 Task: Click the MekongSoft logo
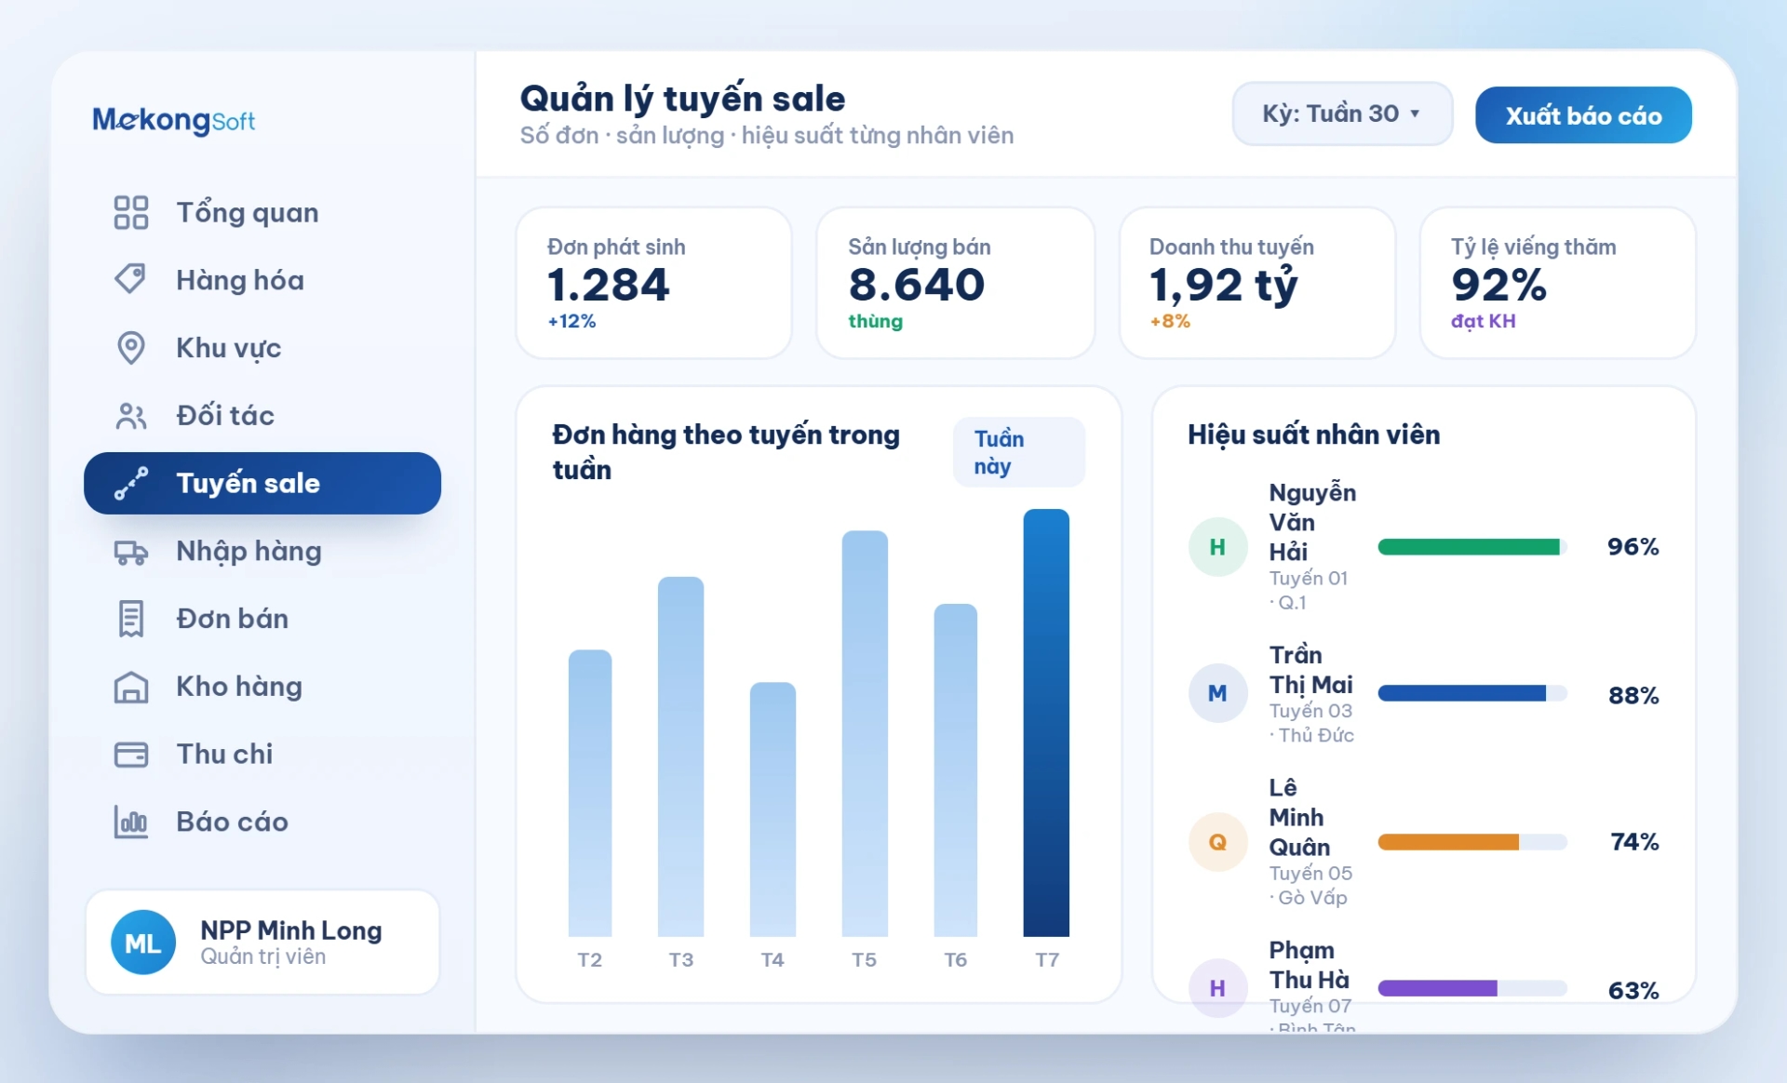[x=174, y=120]
